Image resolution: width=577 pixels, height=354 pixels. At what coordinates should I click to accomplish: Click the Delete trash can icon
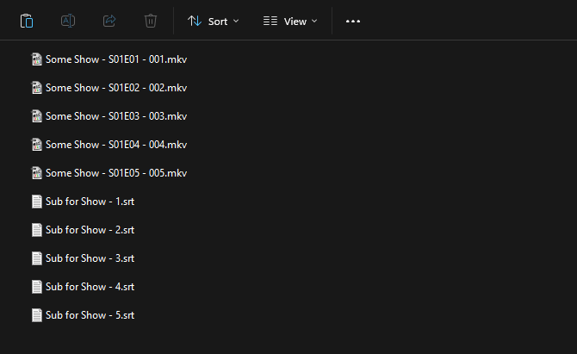coord(151,21)
